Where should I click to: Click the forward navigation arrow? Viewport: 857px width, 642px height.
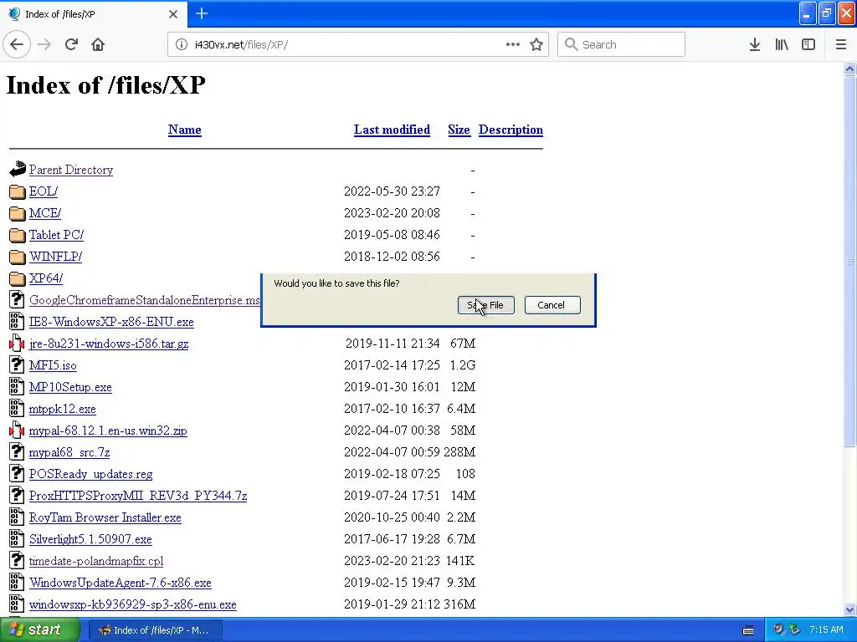pyautogui.click(x=44, y=44)
